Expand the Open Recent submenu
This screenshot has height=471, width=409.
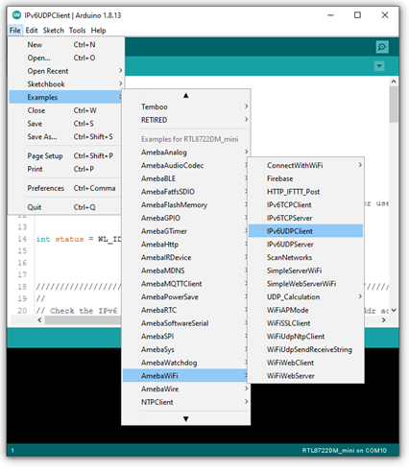pyautogui.click(x=66, y=71)
